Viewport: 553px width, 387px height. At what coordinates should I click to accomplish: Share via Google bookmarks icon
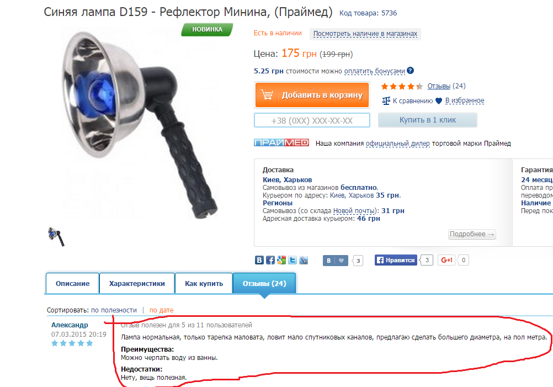coord(281,260)
